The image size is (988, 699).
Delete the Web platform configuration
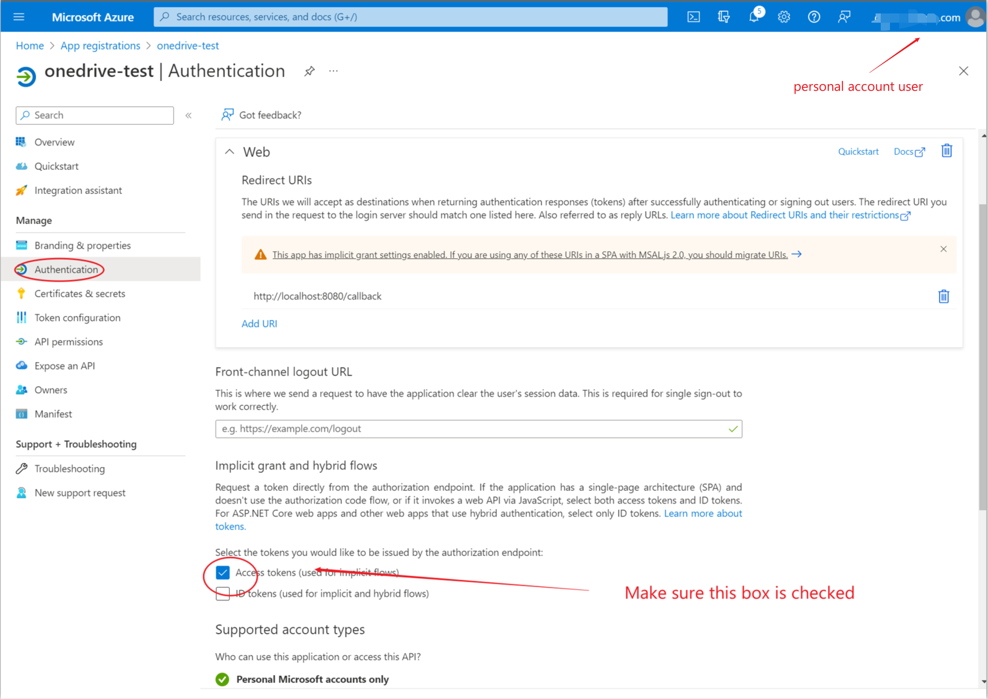pyautogui.click(x=946, y=151)
